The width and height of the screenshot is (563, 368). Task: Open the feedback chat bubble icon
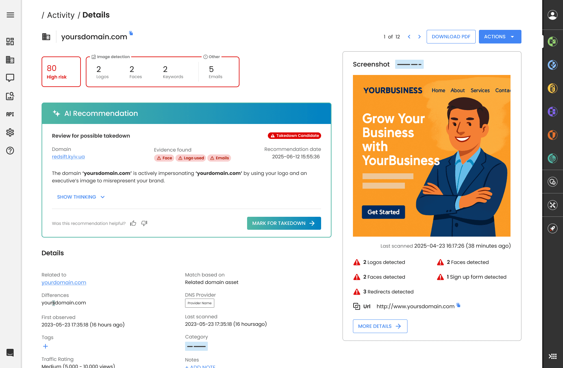point(10,78)
